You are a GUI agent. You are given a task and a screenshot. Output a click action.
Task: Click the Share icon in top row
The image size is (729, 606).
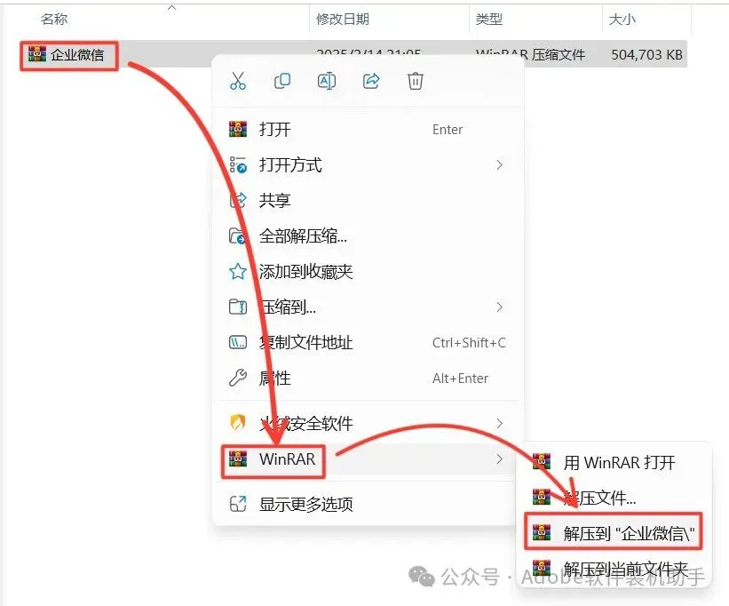[371, 81]
